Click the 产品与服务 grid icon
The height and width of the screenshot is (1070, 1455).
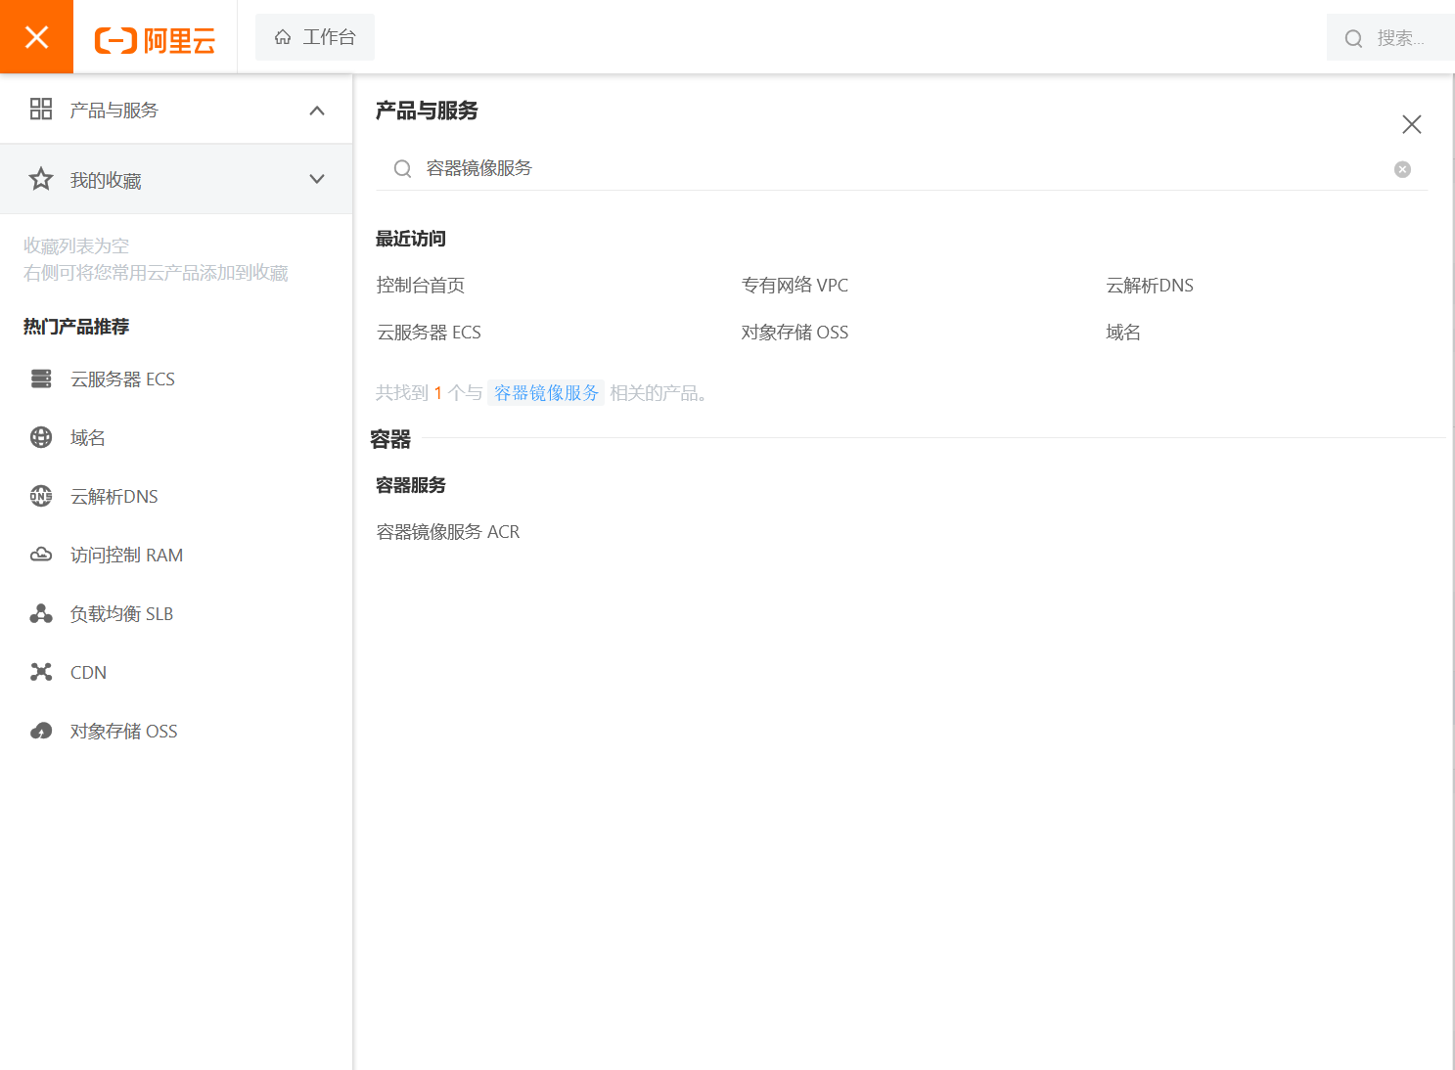(41, 109)
